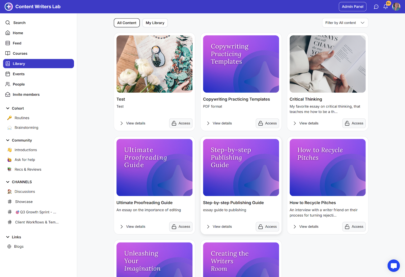
Task: Open the Creating the Writers Room cover image
Action: [241, 260]
